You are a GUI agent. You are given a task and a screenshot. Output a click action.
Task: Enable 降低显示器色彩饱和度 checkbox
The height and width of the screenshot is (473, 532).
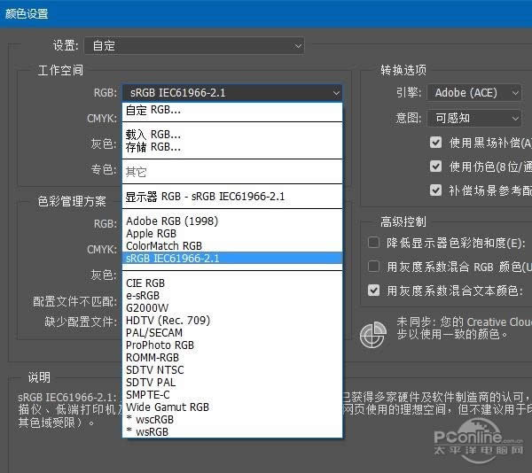pyautogui.click(x=373, y=242)
